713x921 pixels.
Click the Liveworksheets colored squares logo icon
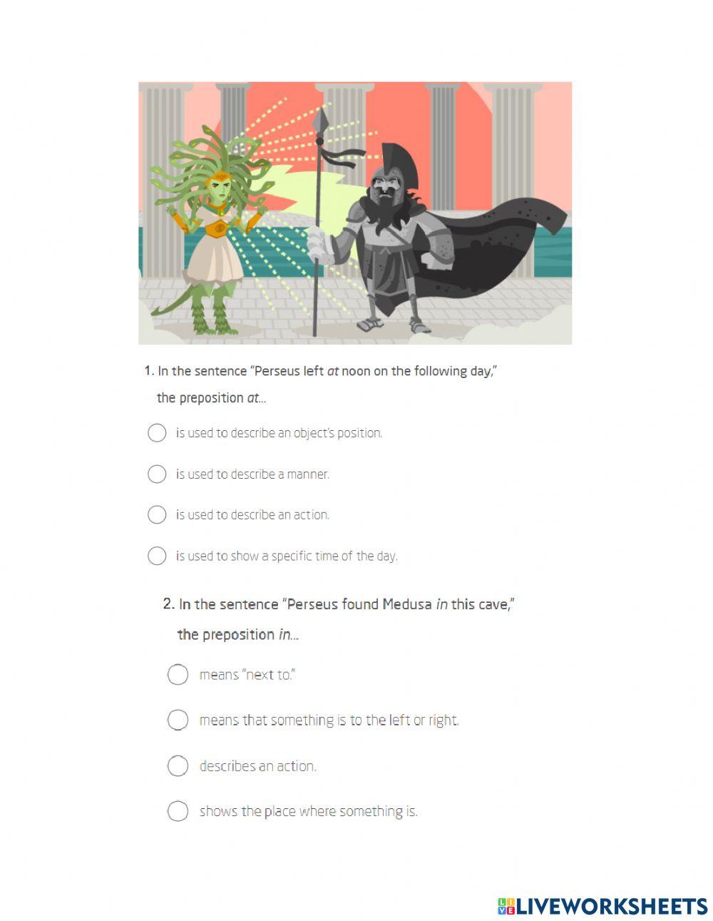[506, 906]
